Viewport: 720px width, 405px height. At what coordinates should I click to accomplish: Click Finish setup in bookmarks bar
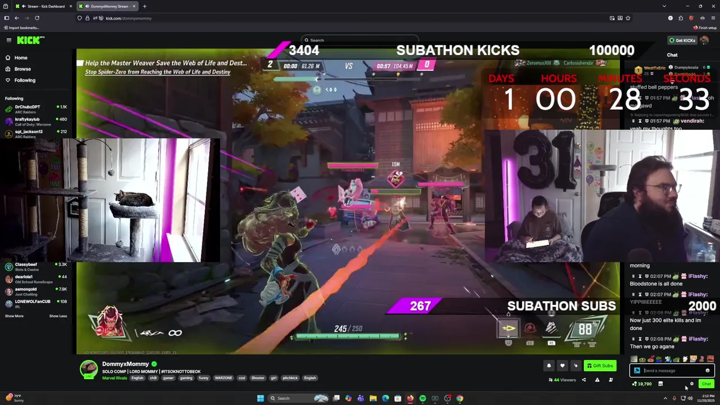click(705, 28)
